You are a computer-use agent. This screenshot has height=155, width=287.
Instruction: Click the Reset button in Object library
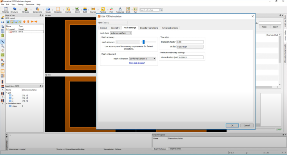tap(264, 27)
